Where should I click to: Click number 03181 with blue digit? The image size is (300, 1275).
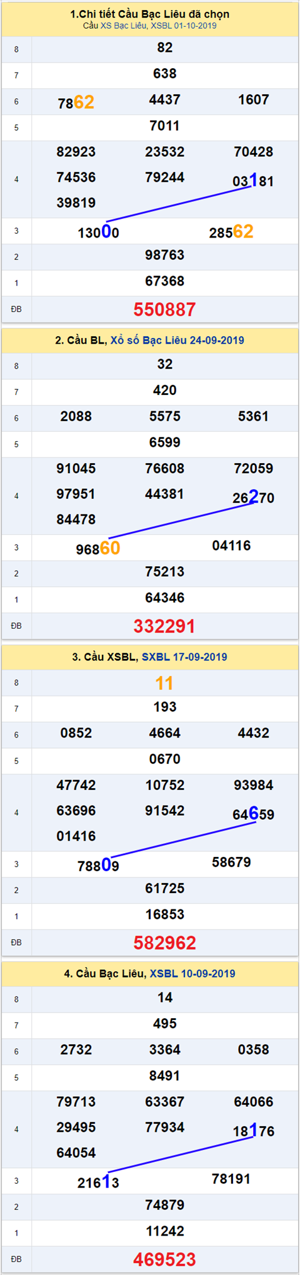point(254,181)
